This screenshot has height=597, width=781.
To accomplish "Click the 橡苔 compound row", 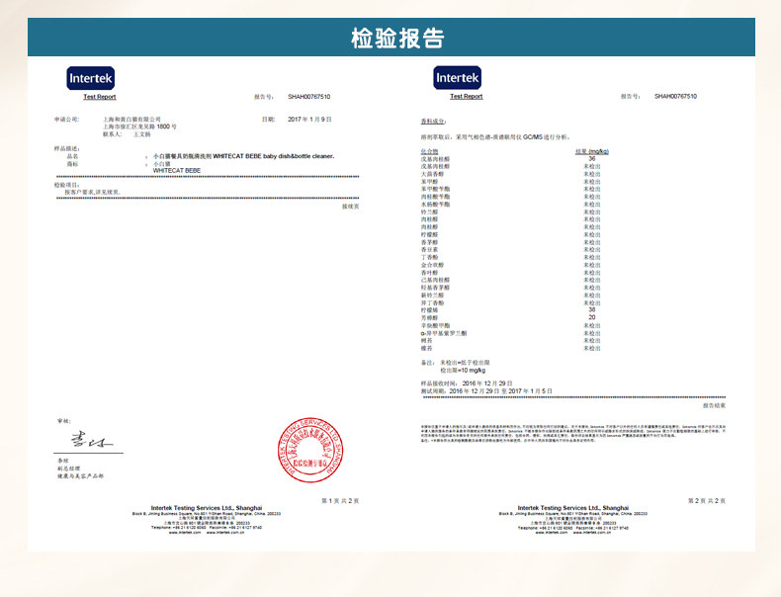I will [510, 349].
